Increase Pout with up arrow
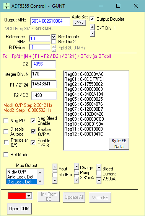This screenshot has height=216, width=145. (55, 167)
